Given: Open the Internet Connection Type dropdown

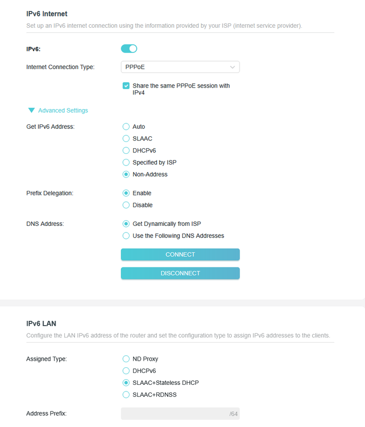Looking at the screenshot, I should (180, 67).
